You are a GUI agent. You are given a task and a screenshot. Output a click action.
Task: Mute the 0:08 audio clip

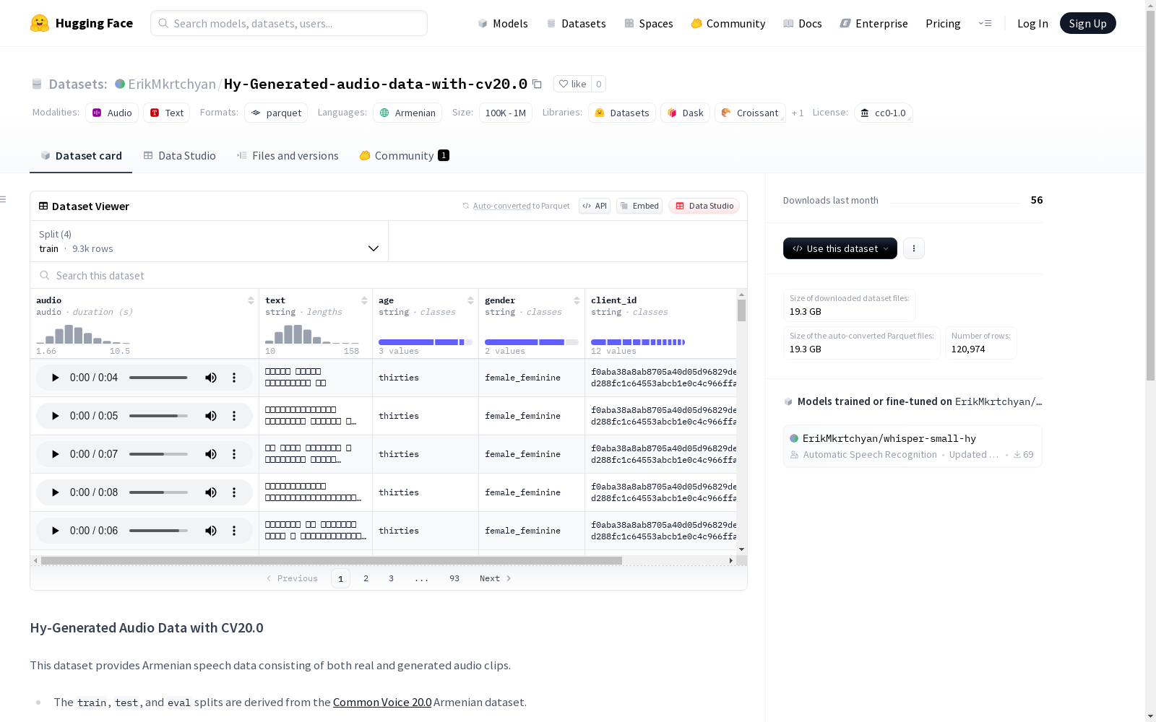click(x=211, y=492)
